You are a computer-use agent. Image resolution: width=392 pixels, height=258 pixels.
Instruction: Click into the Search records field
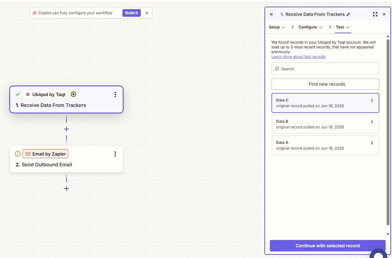325,69
